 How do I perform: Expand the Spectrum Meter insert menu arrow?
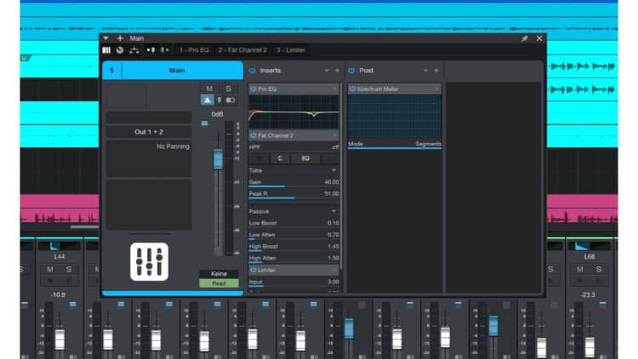tap(437, 88)
